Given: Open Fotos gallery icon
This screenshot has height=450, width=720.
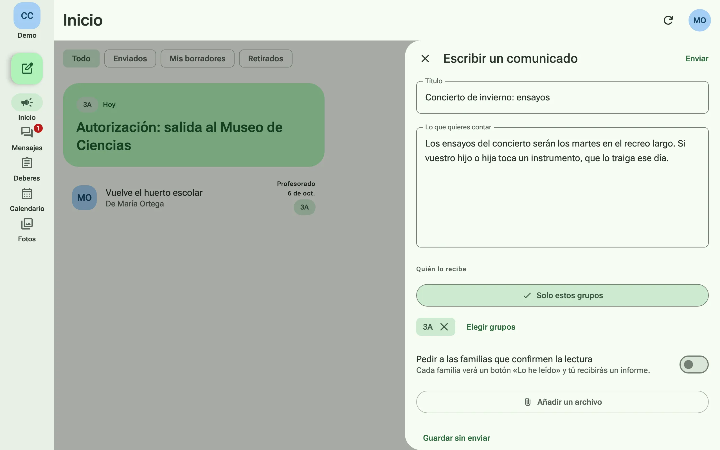Looking at the screenshot, I should click(27, 224).
